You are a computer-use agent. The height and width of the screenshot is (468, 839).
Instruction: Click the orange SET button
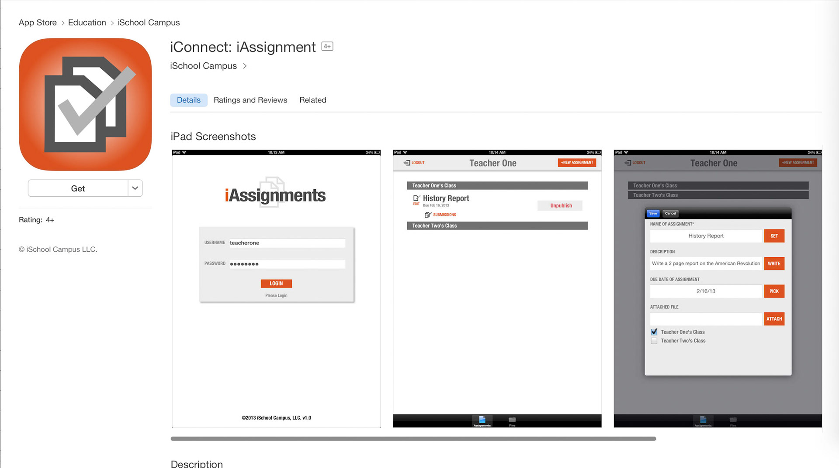[774, 236]
